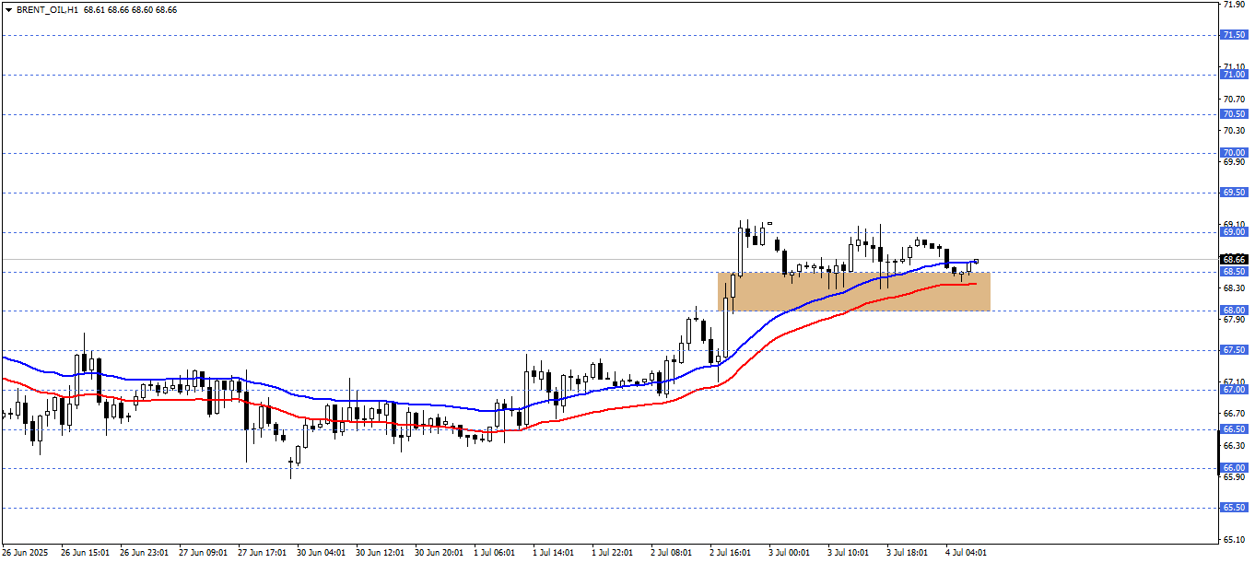The image size is (1255, 563).
Task: Click the 3 Jul 10:01 time label
Action: [850, 553]
